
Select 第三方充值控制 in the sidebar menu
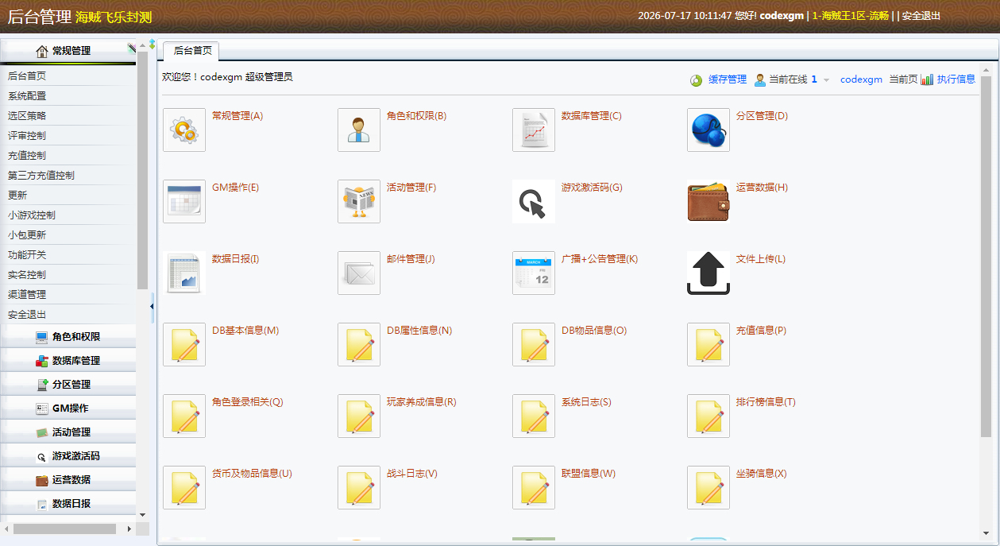[41, 175]
